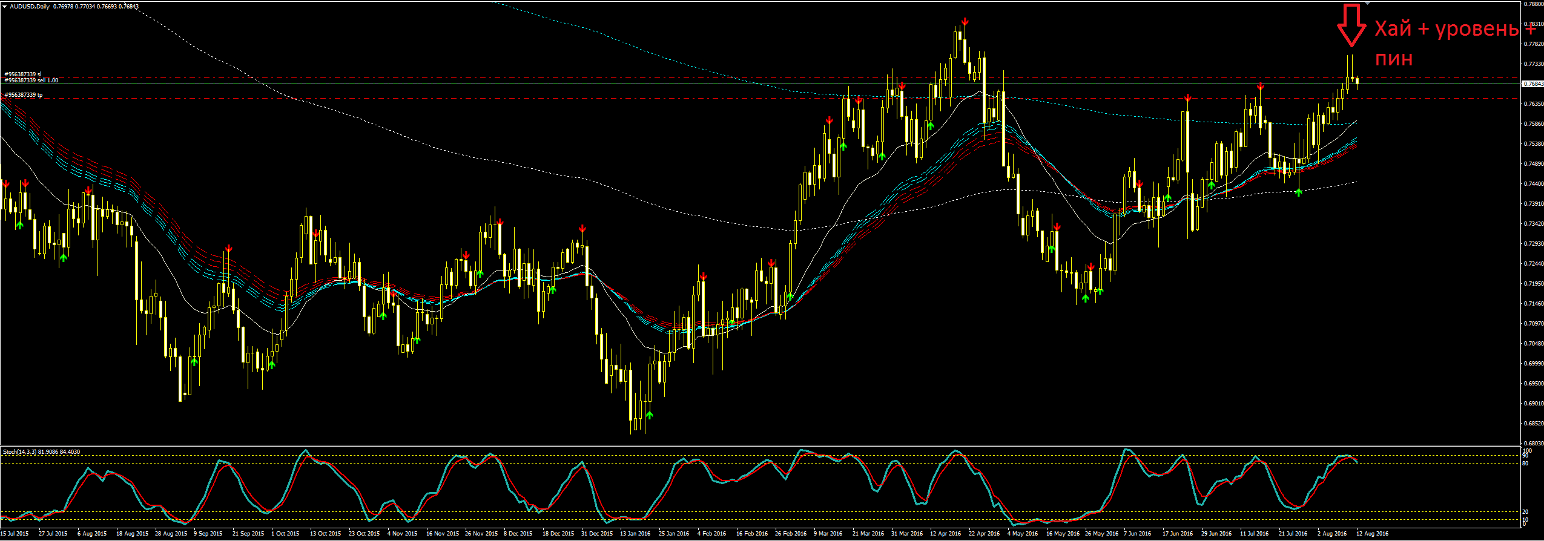Click the 6 Aug 2015 date label
The width and height of the screenshot is (1544, 541).
coord(92,534)
